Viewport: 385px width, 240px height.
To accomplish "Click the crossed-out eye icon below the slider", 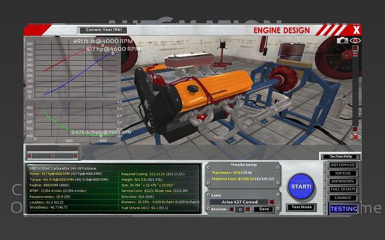I will click(355, 136).
